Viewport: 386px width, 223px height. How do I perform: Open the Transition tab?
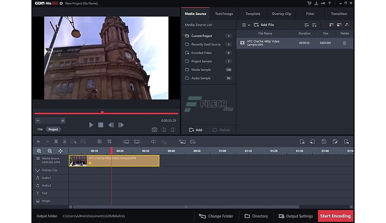pos(339,14)
